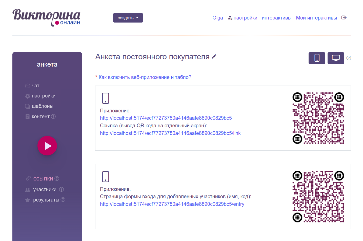The image size is (363, 241).
Task: Click QR code in first card
Action: point(318,118)
